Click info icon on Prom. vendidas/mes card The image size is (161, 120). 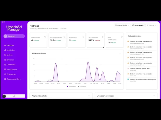pyautogui.click(x=122, y=37)
